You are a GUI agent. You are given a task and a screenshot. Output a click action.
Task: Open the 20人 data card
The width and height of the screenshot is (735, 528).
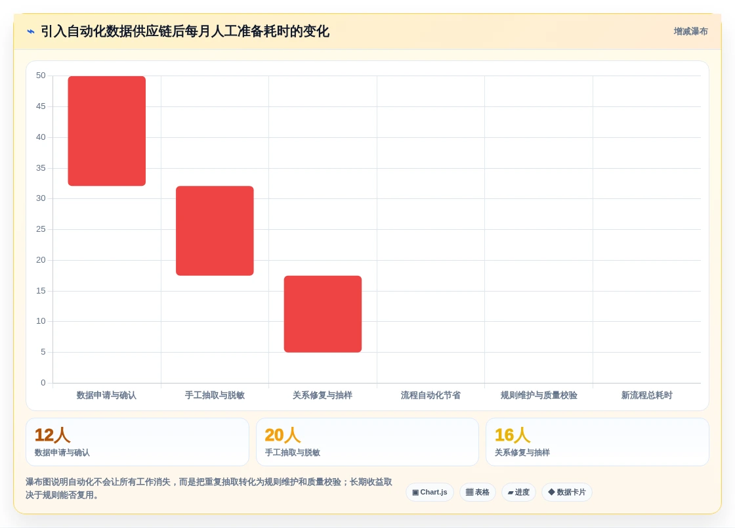367,442
